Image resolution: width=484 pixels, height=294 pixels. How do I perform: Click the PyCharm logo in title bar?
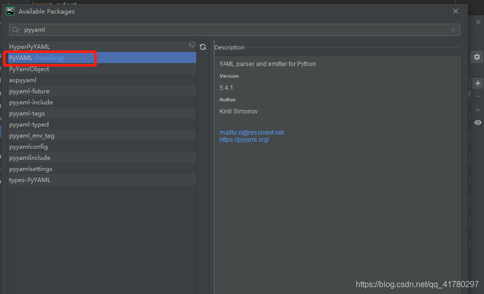tap(10, 12)
